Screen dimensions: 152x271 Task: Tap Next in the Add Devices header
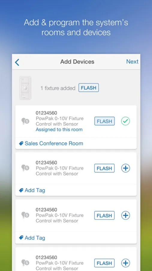(132, 62)
